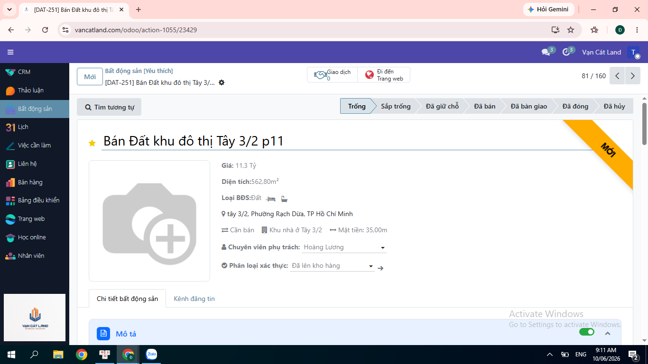Open the chat messages icon in the header

click(x=546, y=52)
